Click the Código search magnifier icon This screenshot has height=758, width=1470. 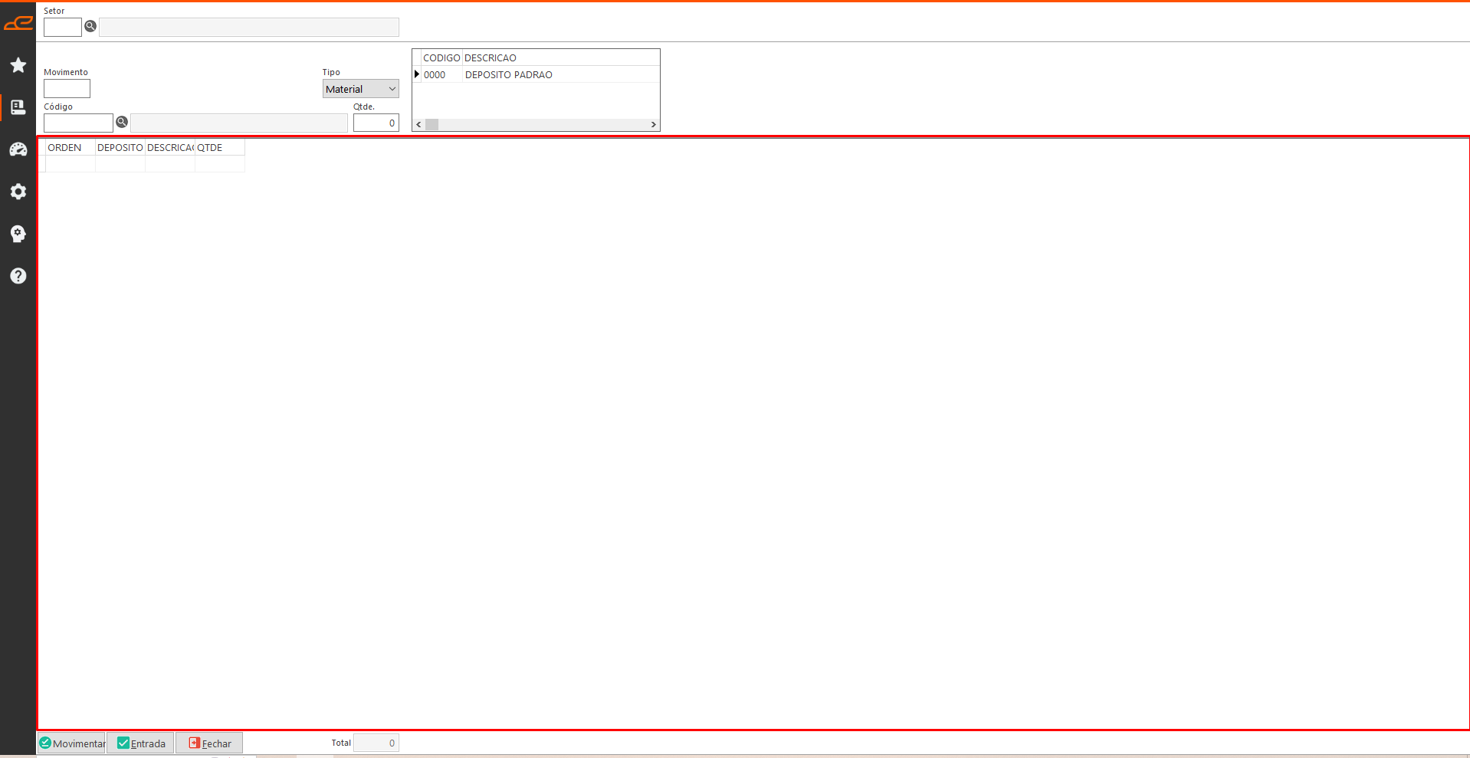(x=122, y=122)
